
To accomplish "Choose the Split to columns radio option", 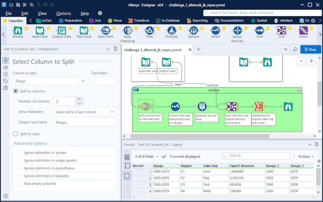I will pyautogui.click(x=16, y=91).
